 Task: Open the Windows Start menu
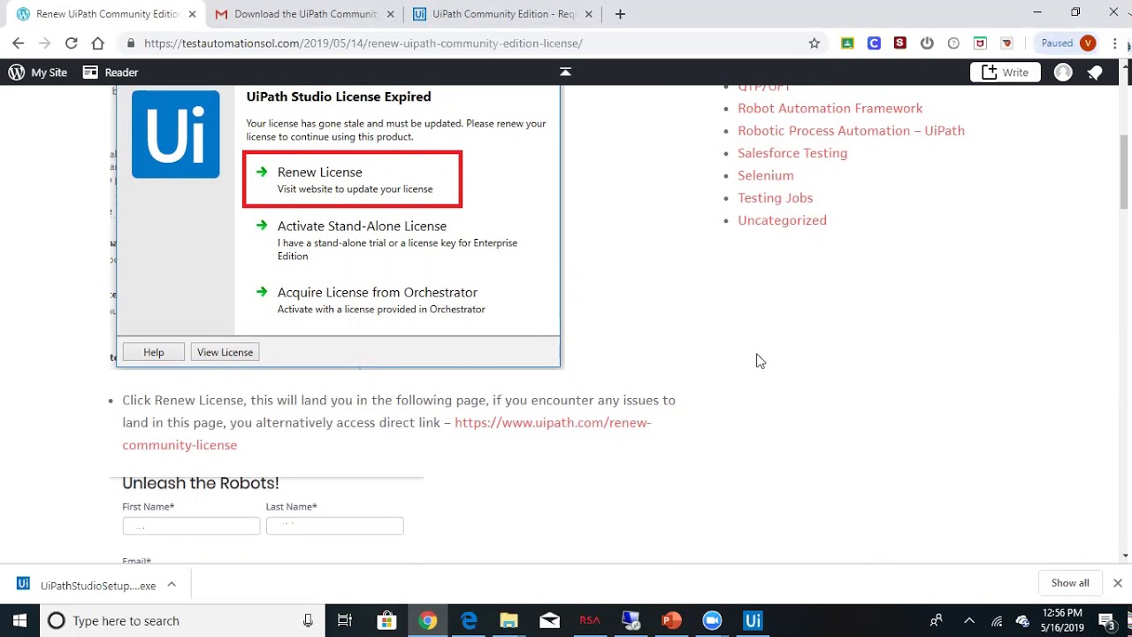(19, 620)
